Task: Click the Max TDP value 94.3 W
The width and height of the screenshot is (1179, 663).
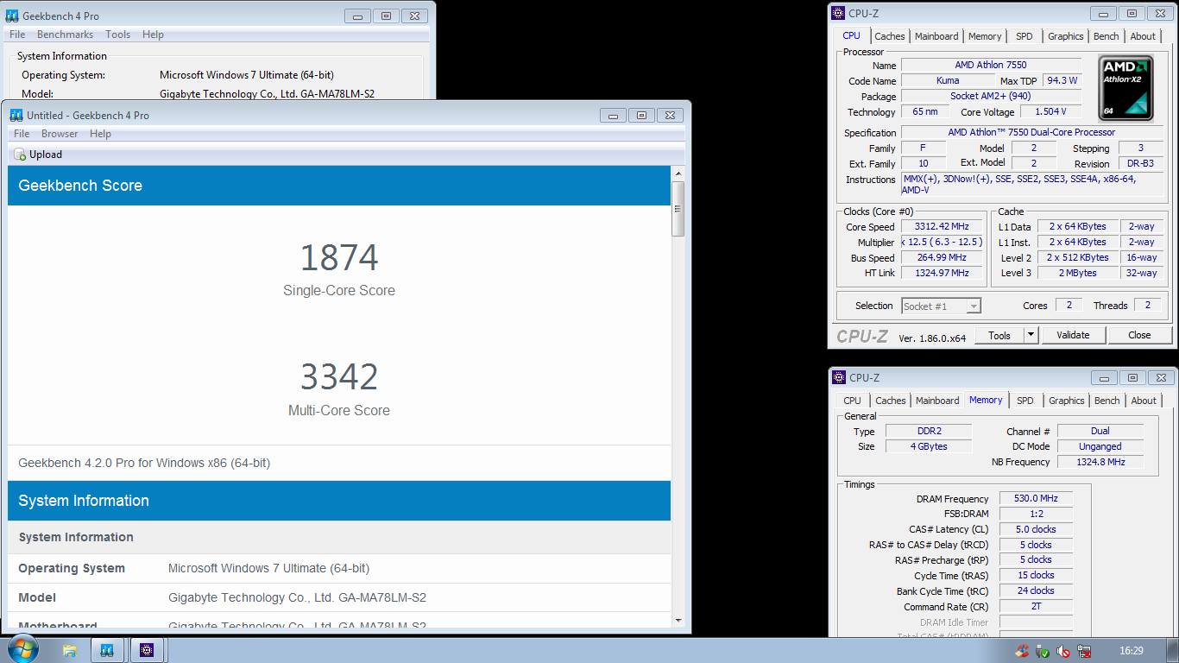Action: 1062,80
